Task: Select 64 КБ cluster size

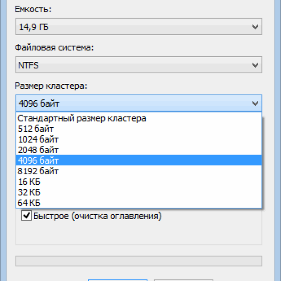Action: click(x=139, y=203)
